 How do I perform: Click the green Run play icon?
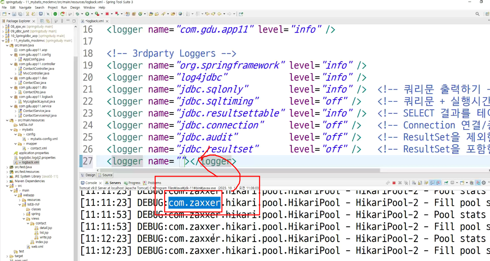click(x=87, y=14)
